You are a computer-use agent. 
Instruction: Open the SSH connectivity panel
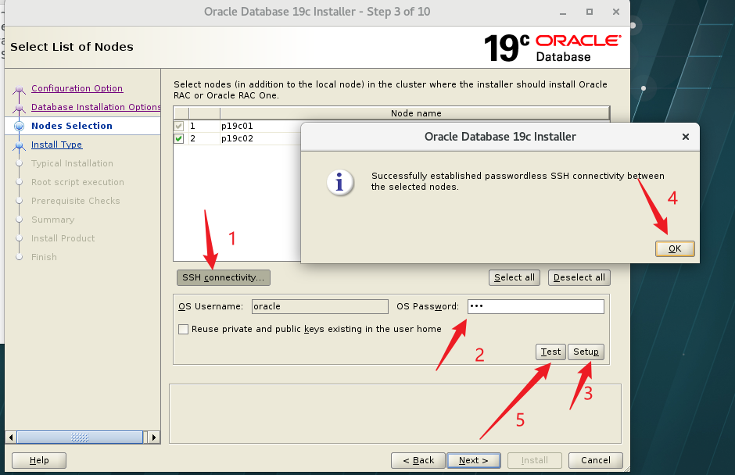pos(223,278)
